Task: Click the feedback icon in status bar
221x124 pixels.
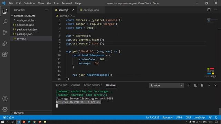Action: (x=210, y=117)
